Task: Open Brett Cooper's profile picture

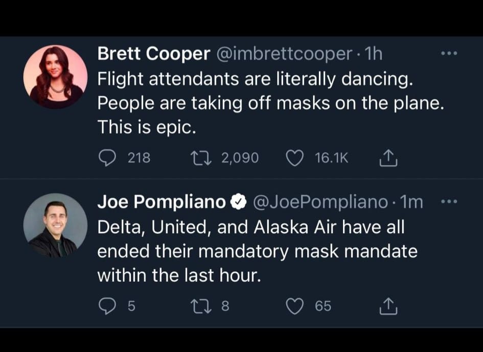Action: click(x=55, y=77)
